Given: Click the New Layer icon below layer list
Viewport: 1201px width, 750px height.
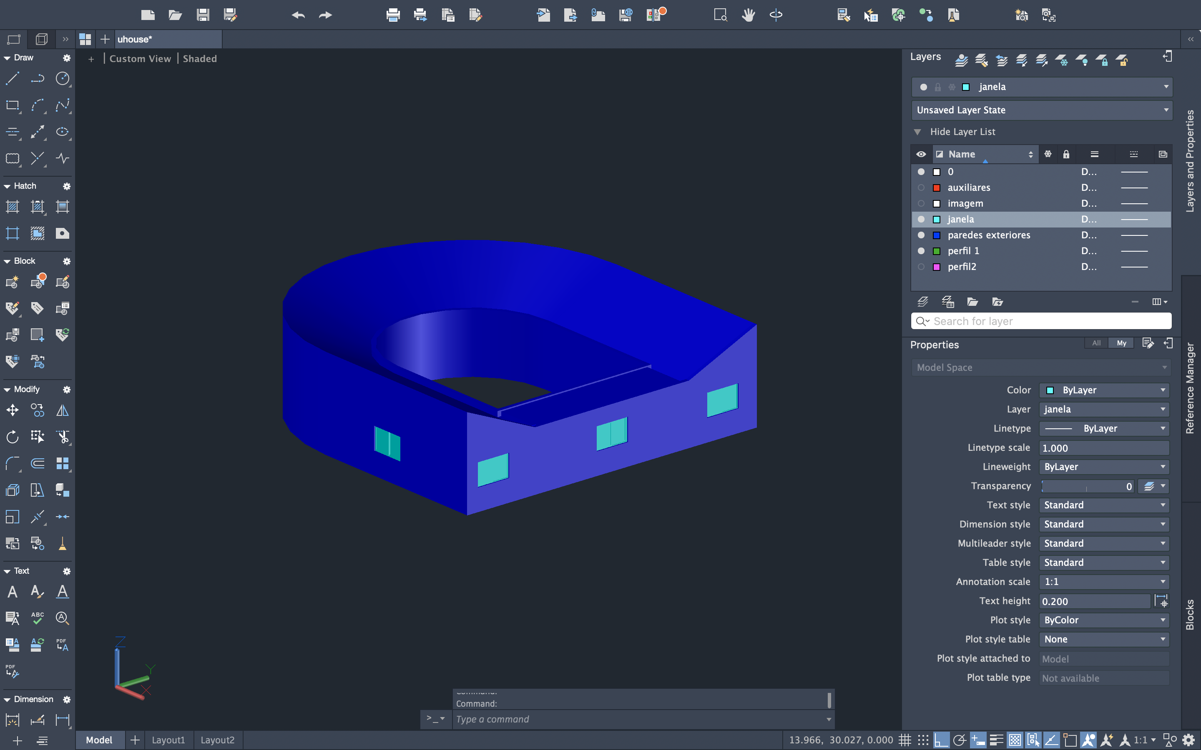Looking at the screenshot, I should [922, 302].
